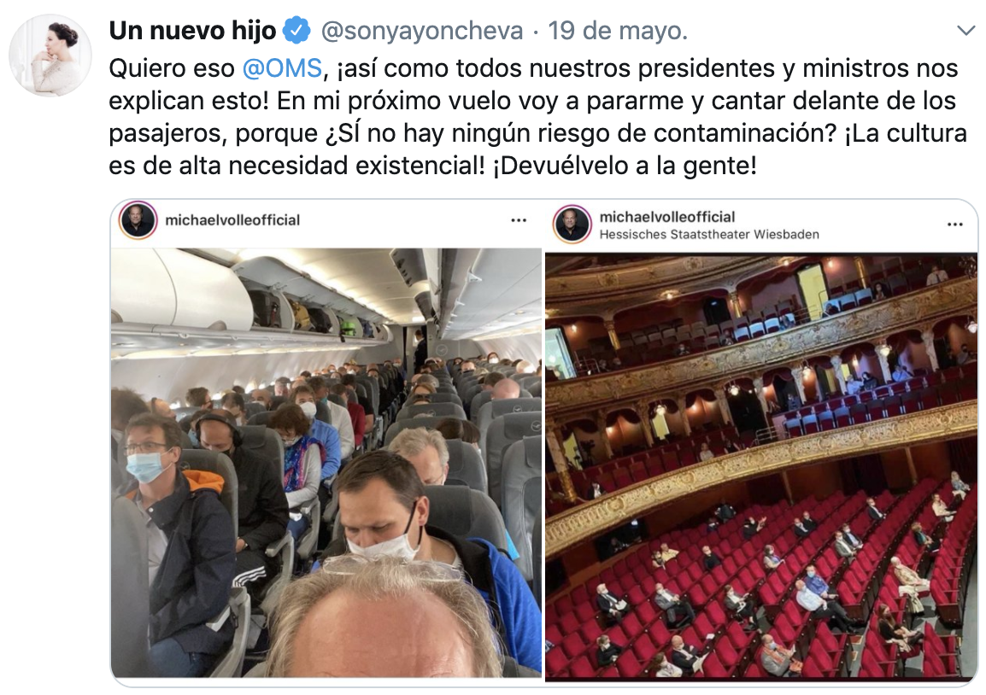986x695 pixels.
Task: Click michaelvolleofficial avatar on left post
Action: [138, 220]
